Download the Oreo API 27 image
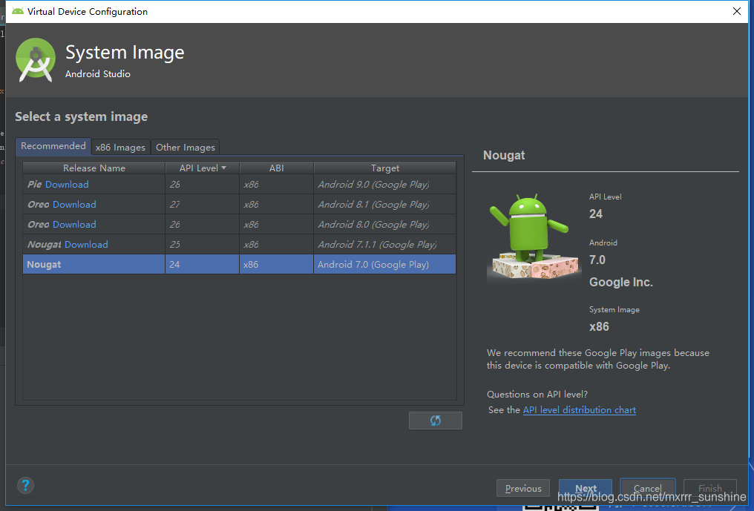This screenshot has height=511, width=754. [74, 204]
